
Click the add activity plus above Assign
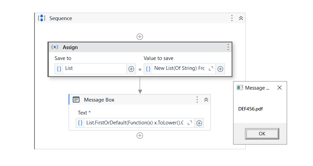(140, 36)
